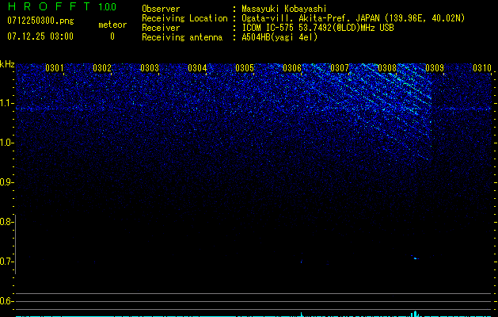Click the 0308 time marker
The width and height of the screenshot is (498, 317).
coord(387,67)
